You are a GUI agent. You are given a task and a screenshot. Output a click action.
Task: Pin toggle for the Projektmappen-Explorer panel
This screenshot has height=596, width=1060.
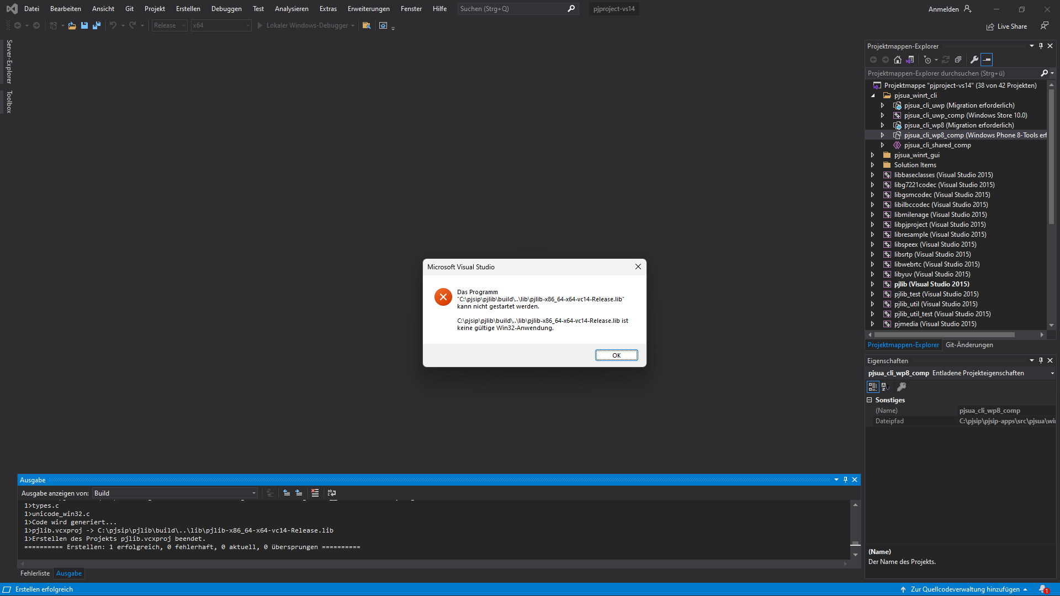point(1041,46)
